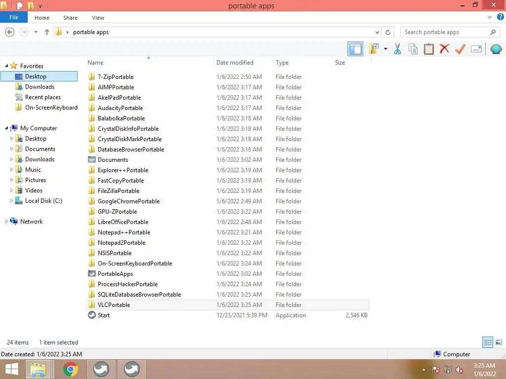
Task: Switch to Large icons view in status bar
Action: [x=499, y=342]
